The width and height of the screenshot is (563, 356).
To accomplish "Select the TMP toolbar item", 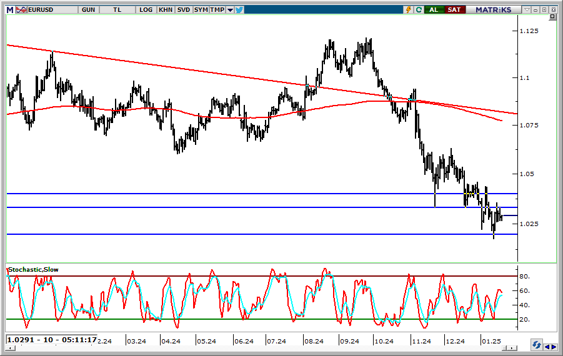I will [217, 9].
